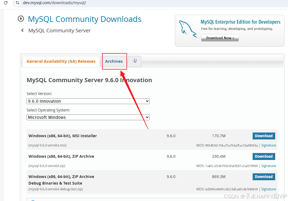The height and width of the screenshot is (201, 288).
Task: Click the browser reload icon
Action: (6, 3)
